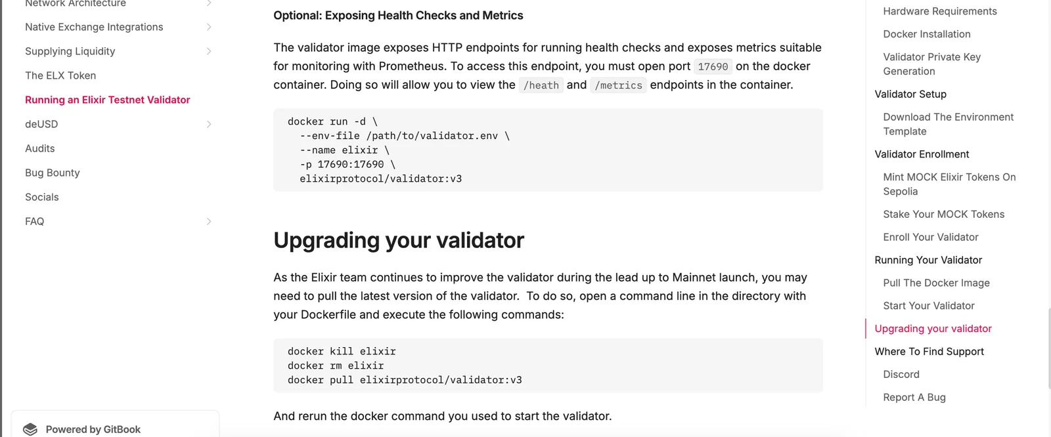Screen dimensions: 1051x437
Task: Open the Bug Bounty page
Action: point(53,173)
